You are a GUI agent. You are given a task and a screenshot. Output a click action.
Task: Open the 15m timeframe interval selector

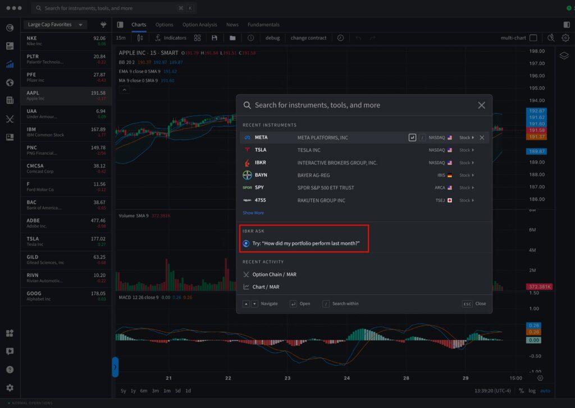pyautogui.click(x=121, y=38)
